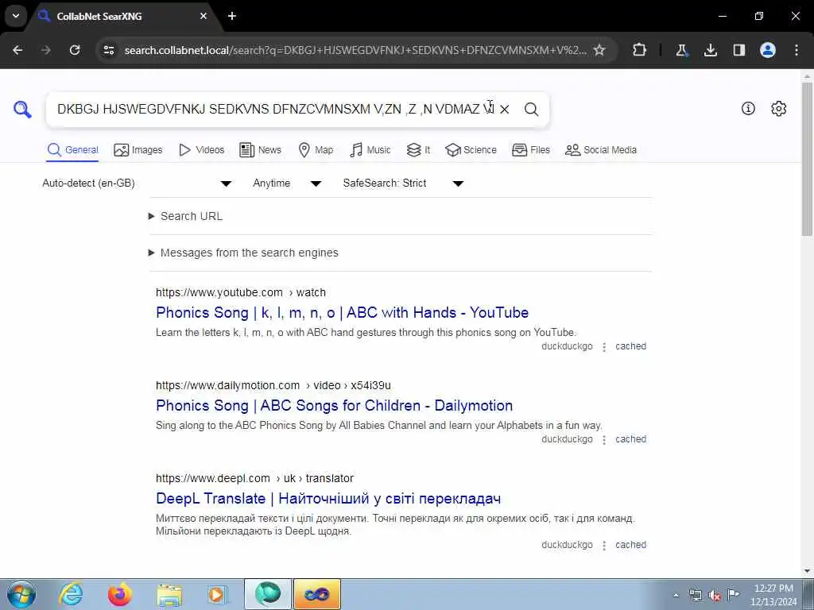Launch Internet Explorer from taskbar

[x=71, y=594]
